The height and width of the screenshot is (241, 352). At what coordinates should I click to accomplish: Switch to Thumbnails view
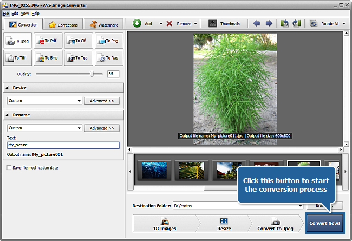coord(224,24)
